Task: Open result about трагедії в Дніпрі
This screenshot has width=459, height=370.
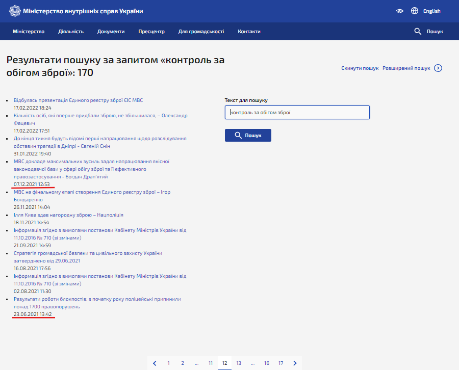Action: pos(100,142)
